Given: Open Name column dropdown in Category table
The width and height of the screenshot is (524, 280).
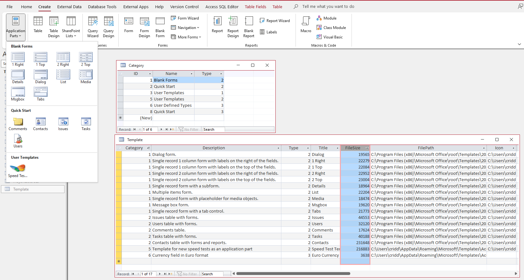Looking at the screenshot, I should (x=191, y=74).
